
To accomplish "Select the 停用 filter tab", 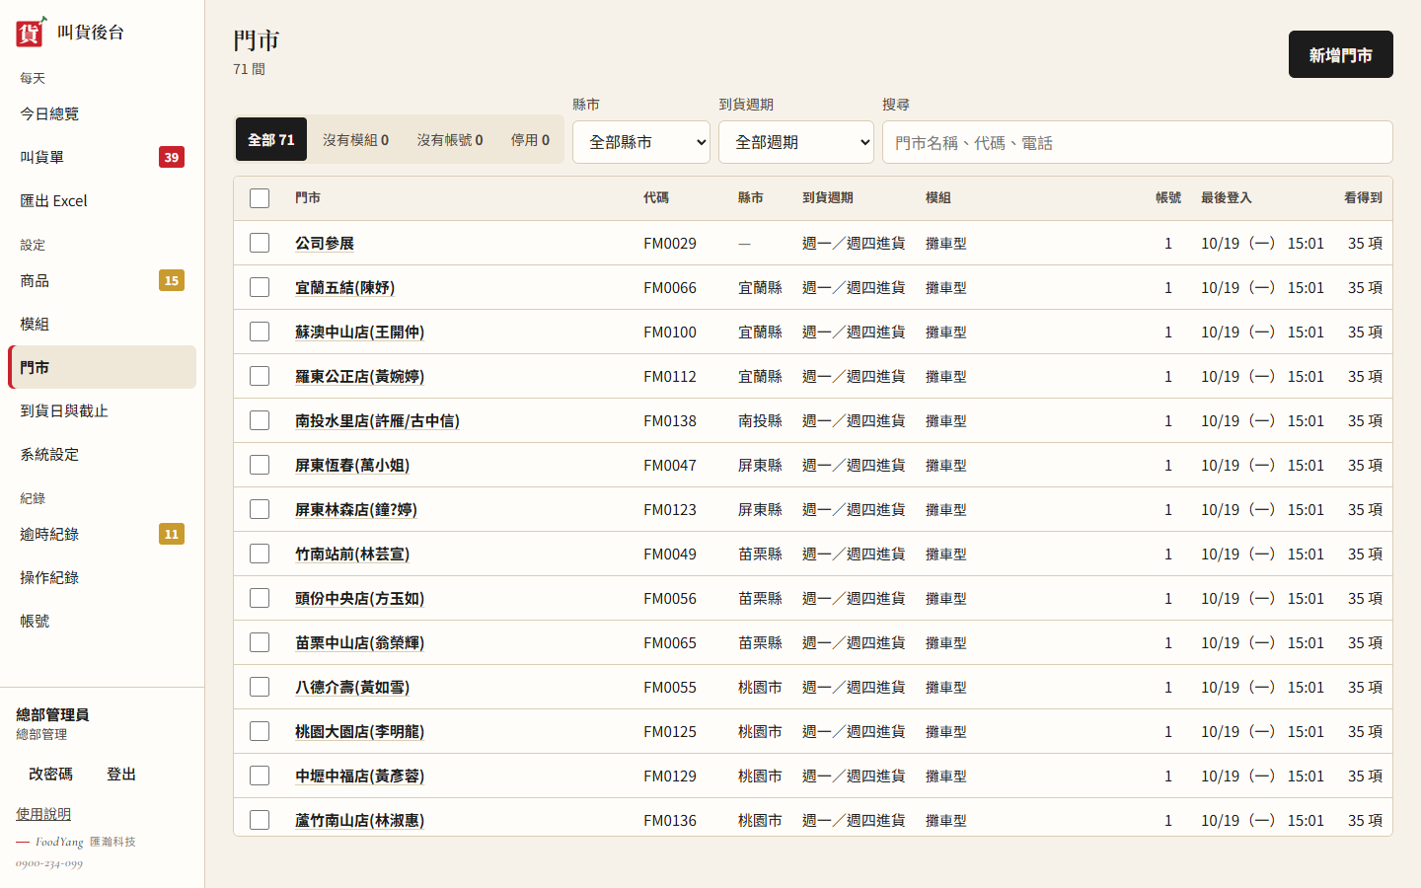I will coord(530,139).
